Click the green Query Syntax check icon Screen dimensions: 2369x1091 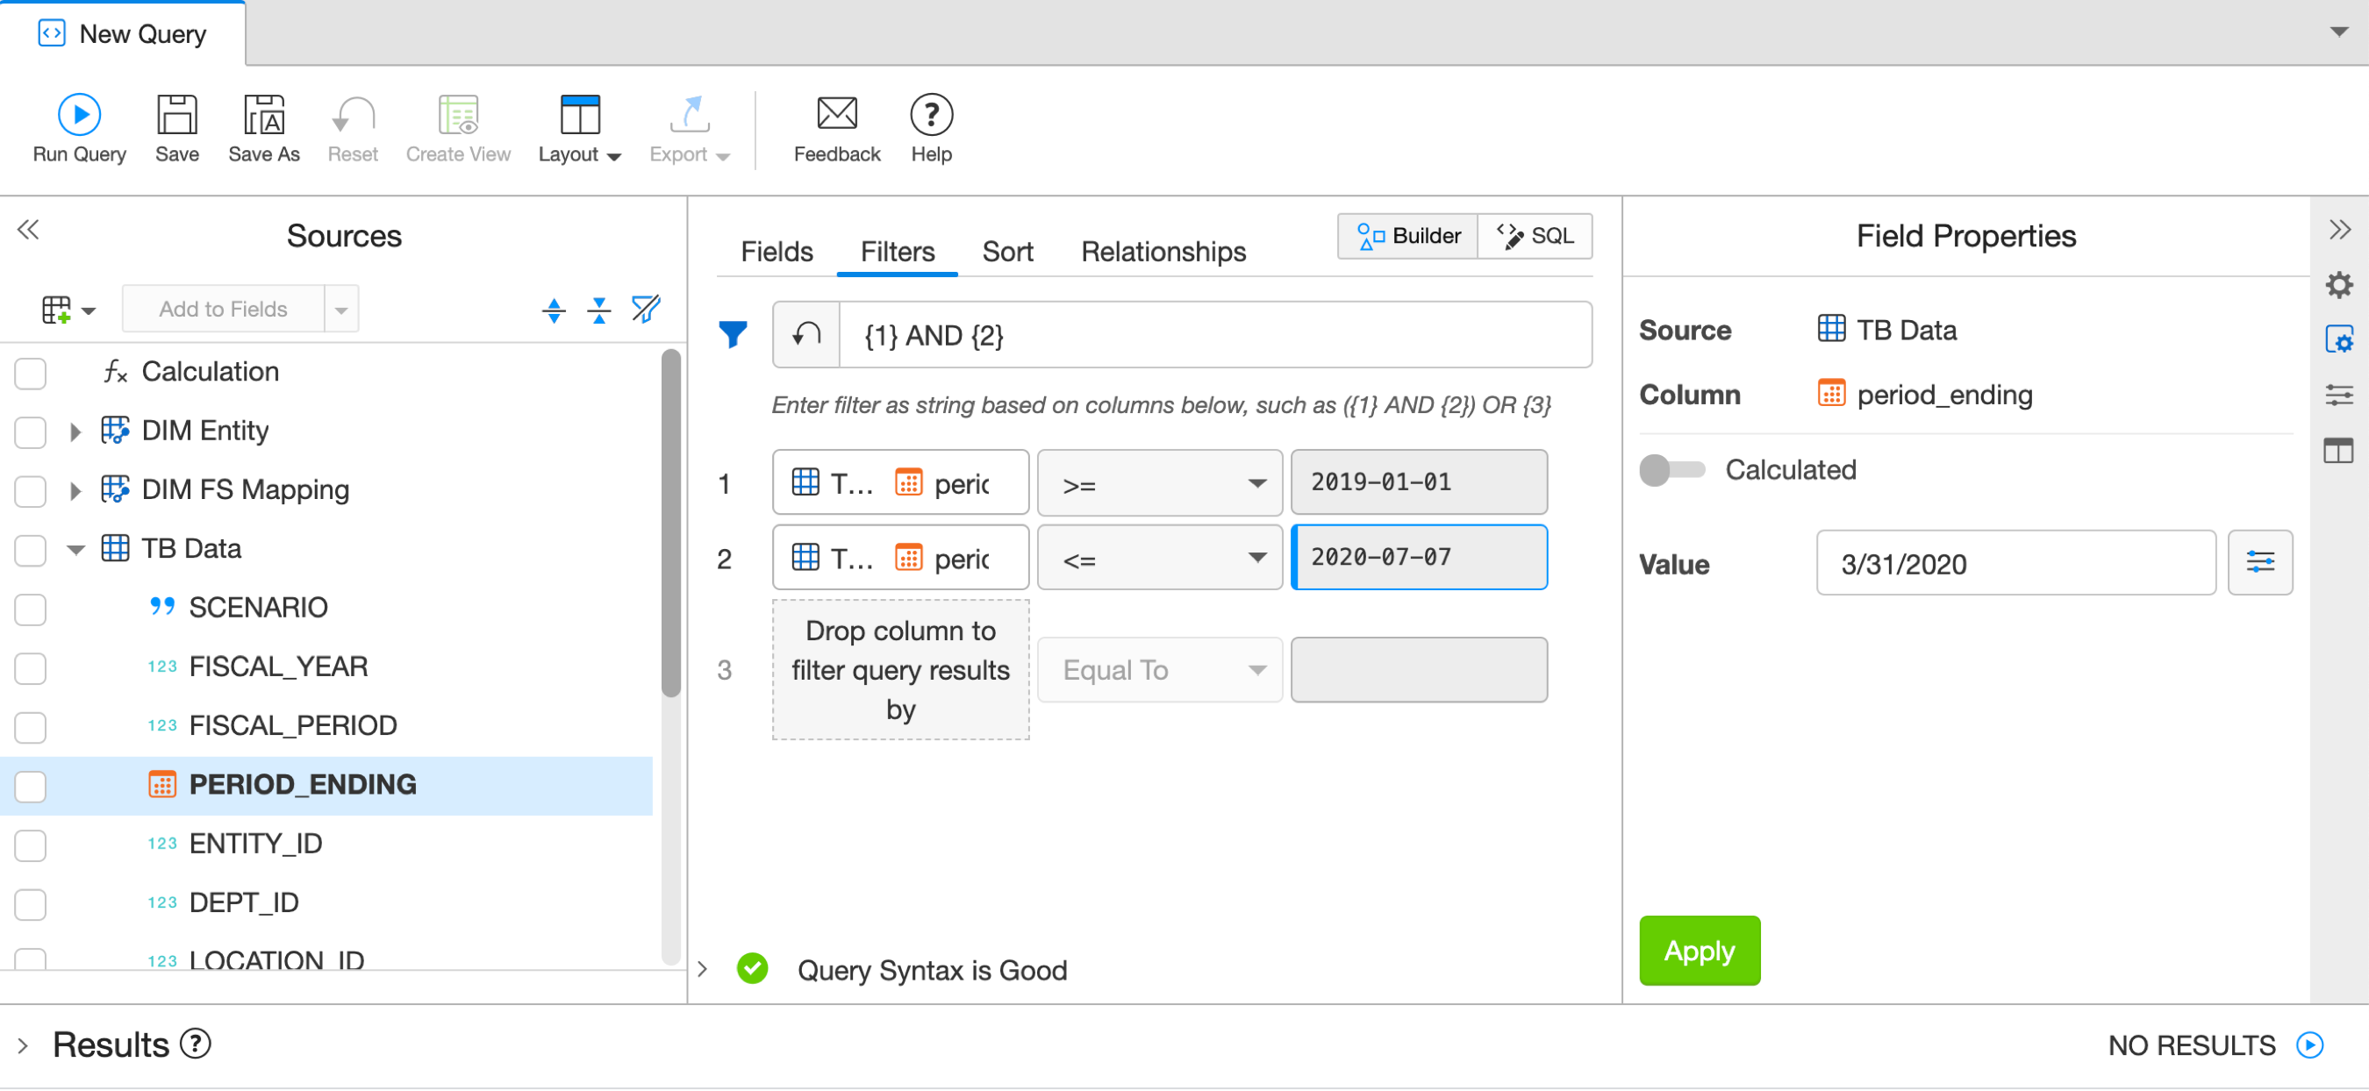point(752,968)
